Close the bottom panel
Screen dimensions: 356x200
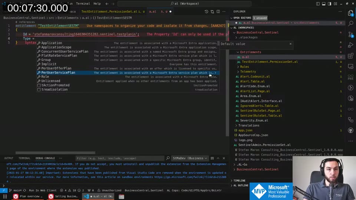224,158
